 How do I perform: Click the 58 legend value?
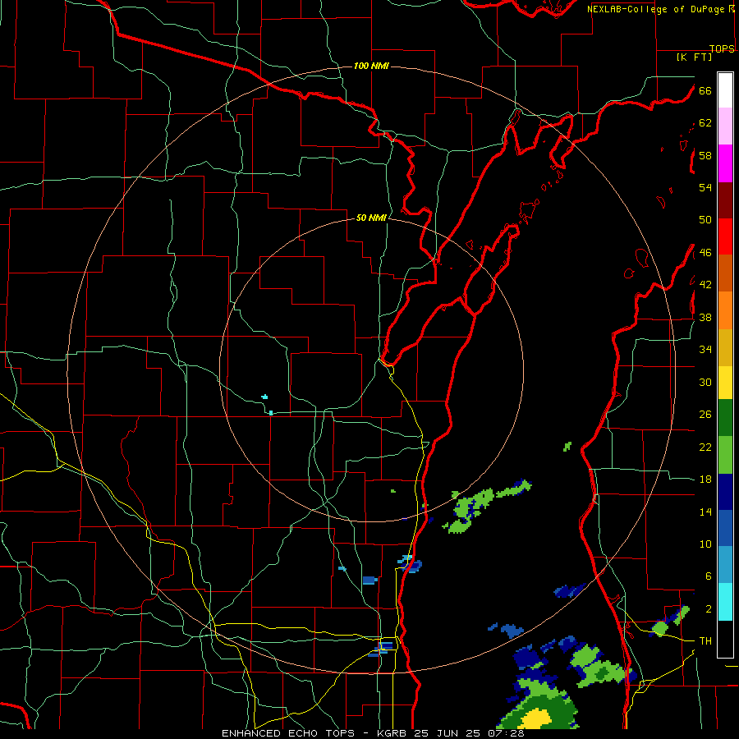[x=705, y=155]
